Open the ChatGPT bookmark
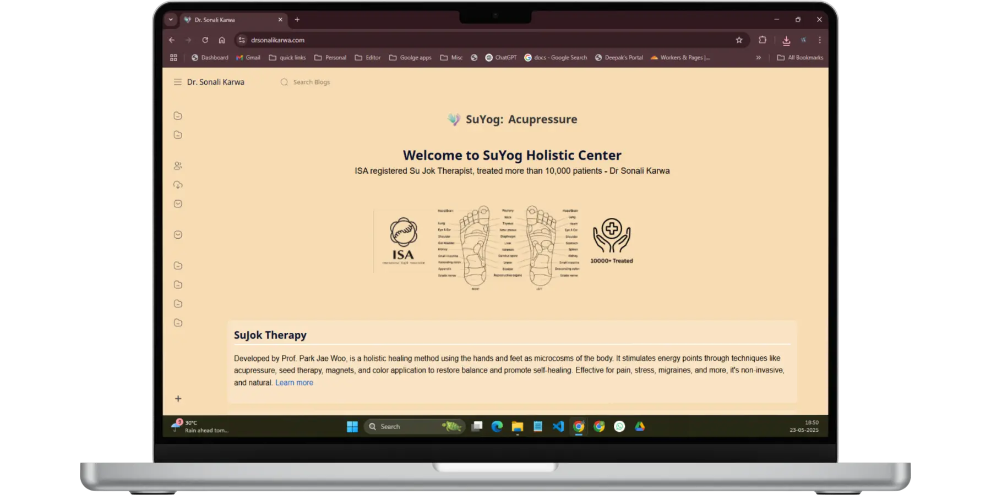 point(500,57)
